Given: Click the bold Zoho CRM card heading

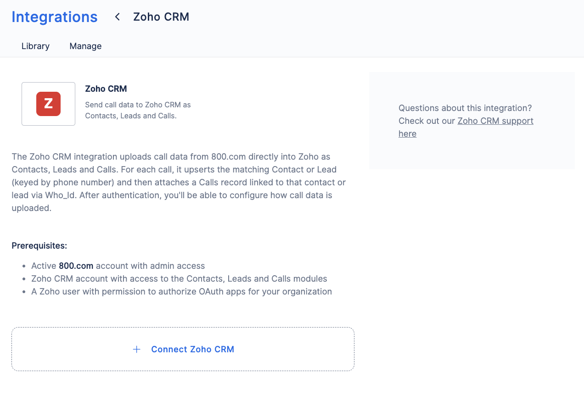Looking at the screenshot, I should [x=106, y=89].
